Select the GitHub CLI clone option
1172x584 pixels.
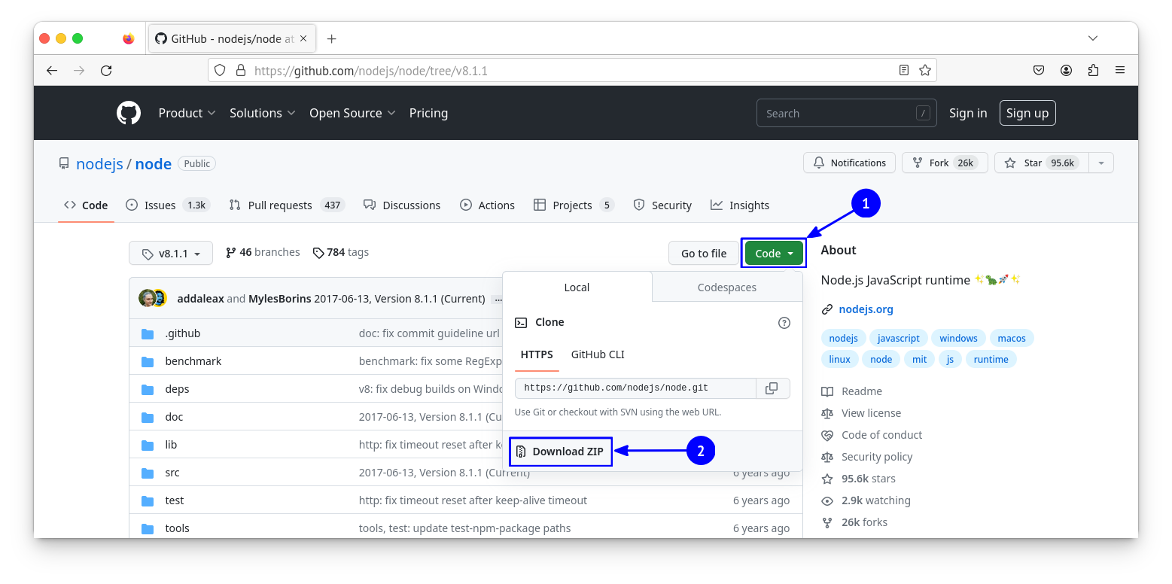coord(598,354)
